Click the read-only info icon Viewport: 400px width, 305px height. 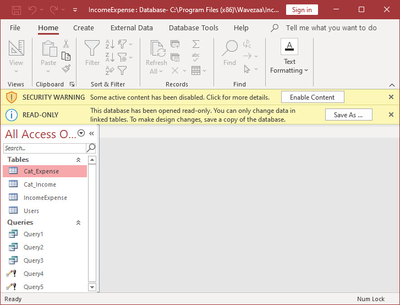[x=12, y=115]
